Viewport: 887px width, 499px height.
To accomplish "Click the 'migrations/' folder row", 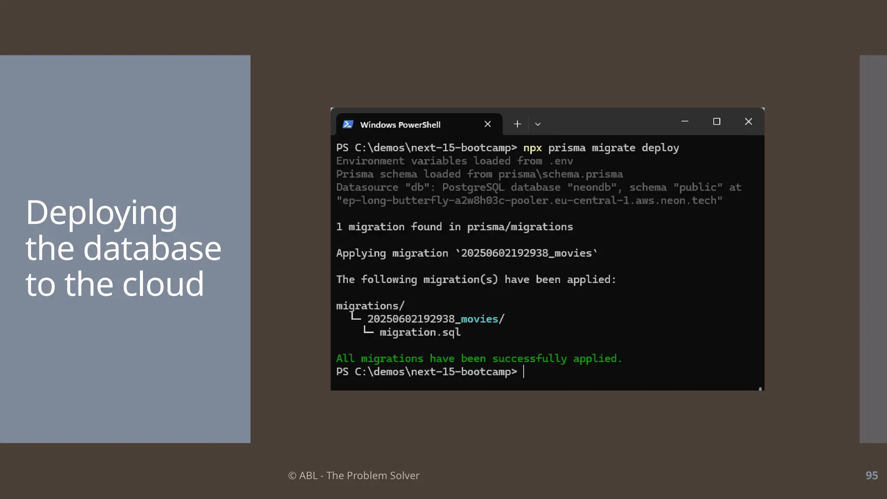I will click(370, 306).
